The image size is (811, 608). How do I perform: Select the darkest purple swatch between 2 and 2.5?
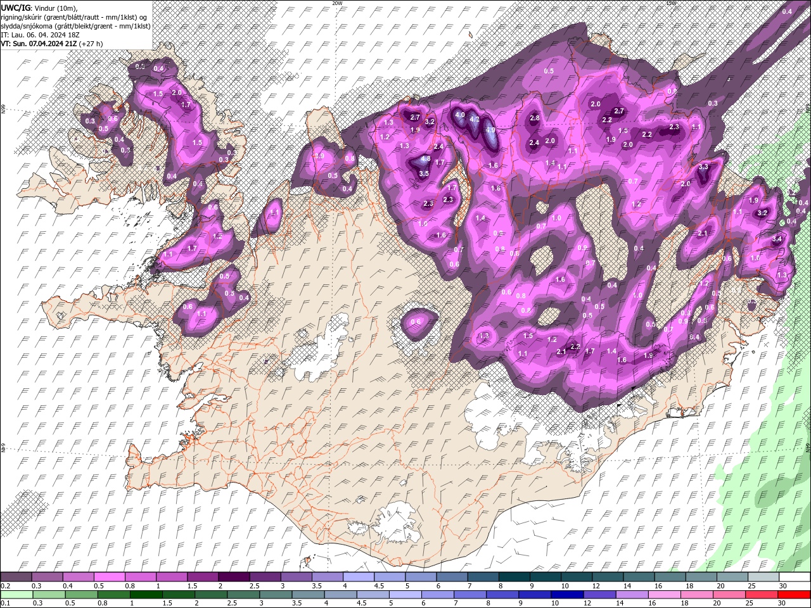[x=233, y=576]
